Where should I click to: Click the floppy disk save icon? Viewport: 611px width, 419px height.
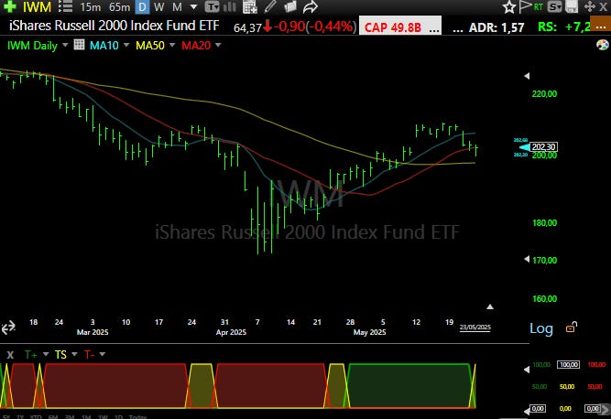click(x=572, y=6)
